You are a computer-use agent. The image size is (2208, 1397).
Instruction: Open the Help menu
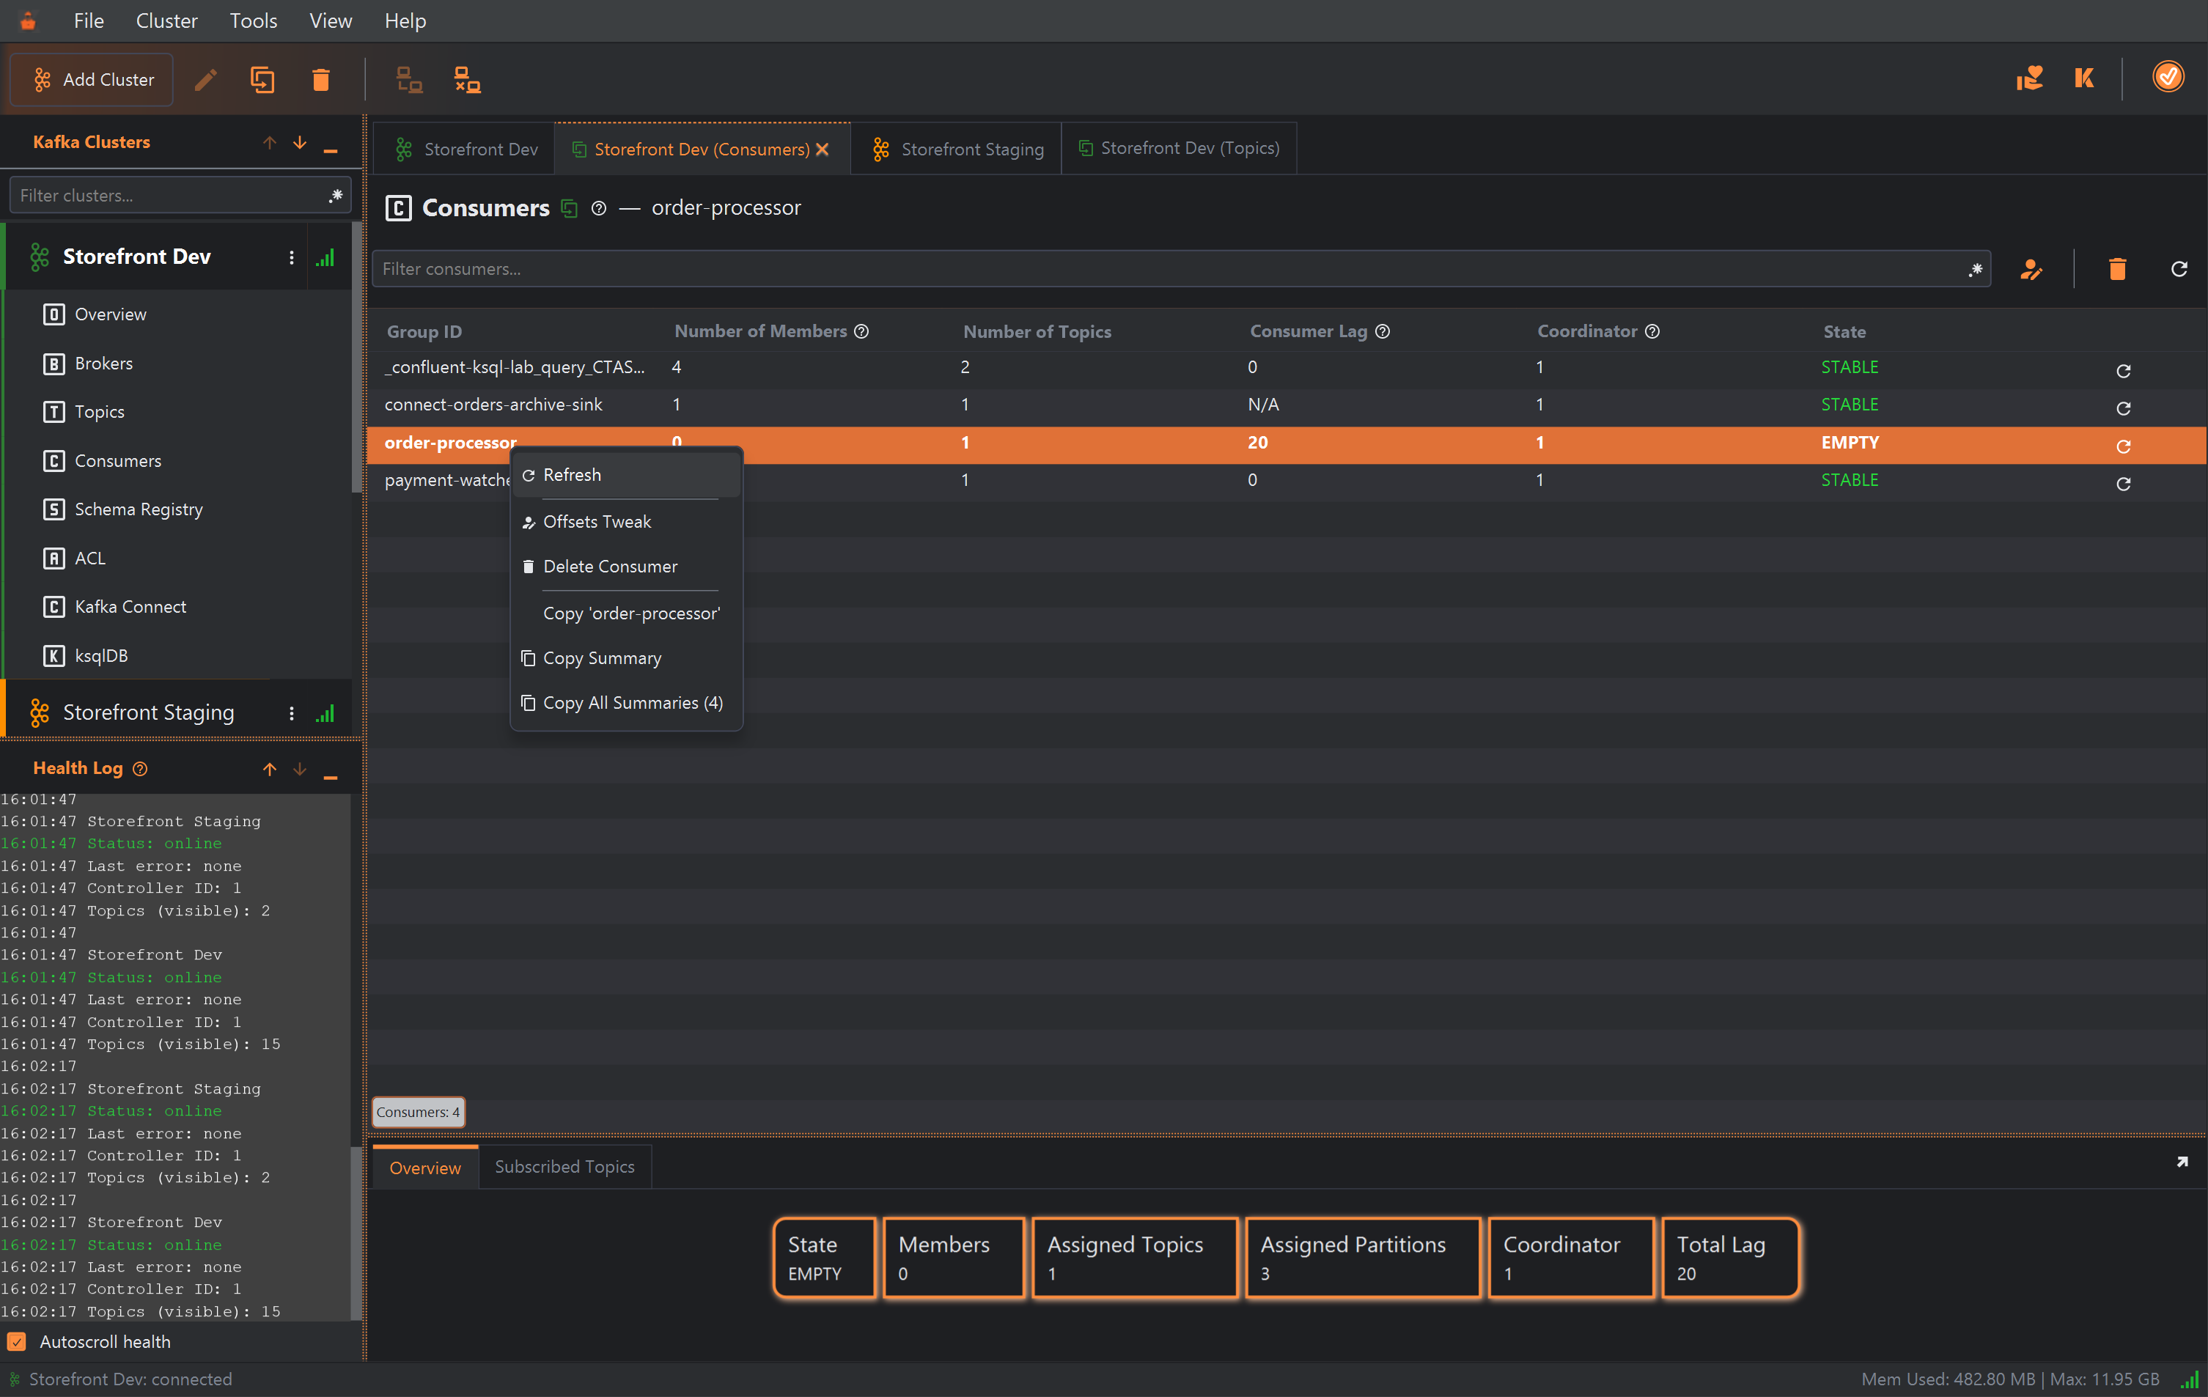pos(405,21)
